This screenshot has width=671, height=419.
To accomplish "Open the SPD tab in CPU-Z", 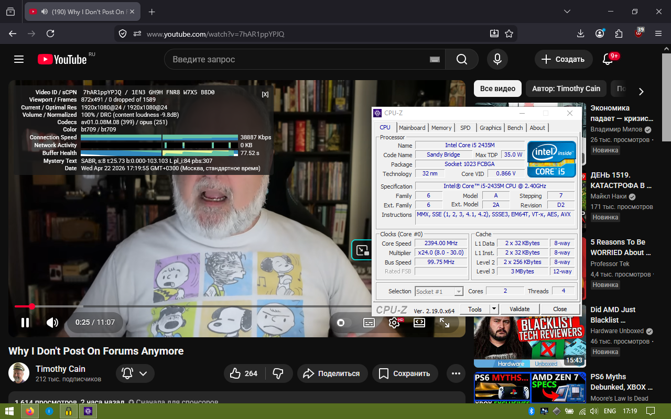I will tap(466, 128).
